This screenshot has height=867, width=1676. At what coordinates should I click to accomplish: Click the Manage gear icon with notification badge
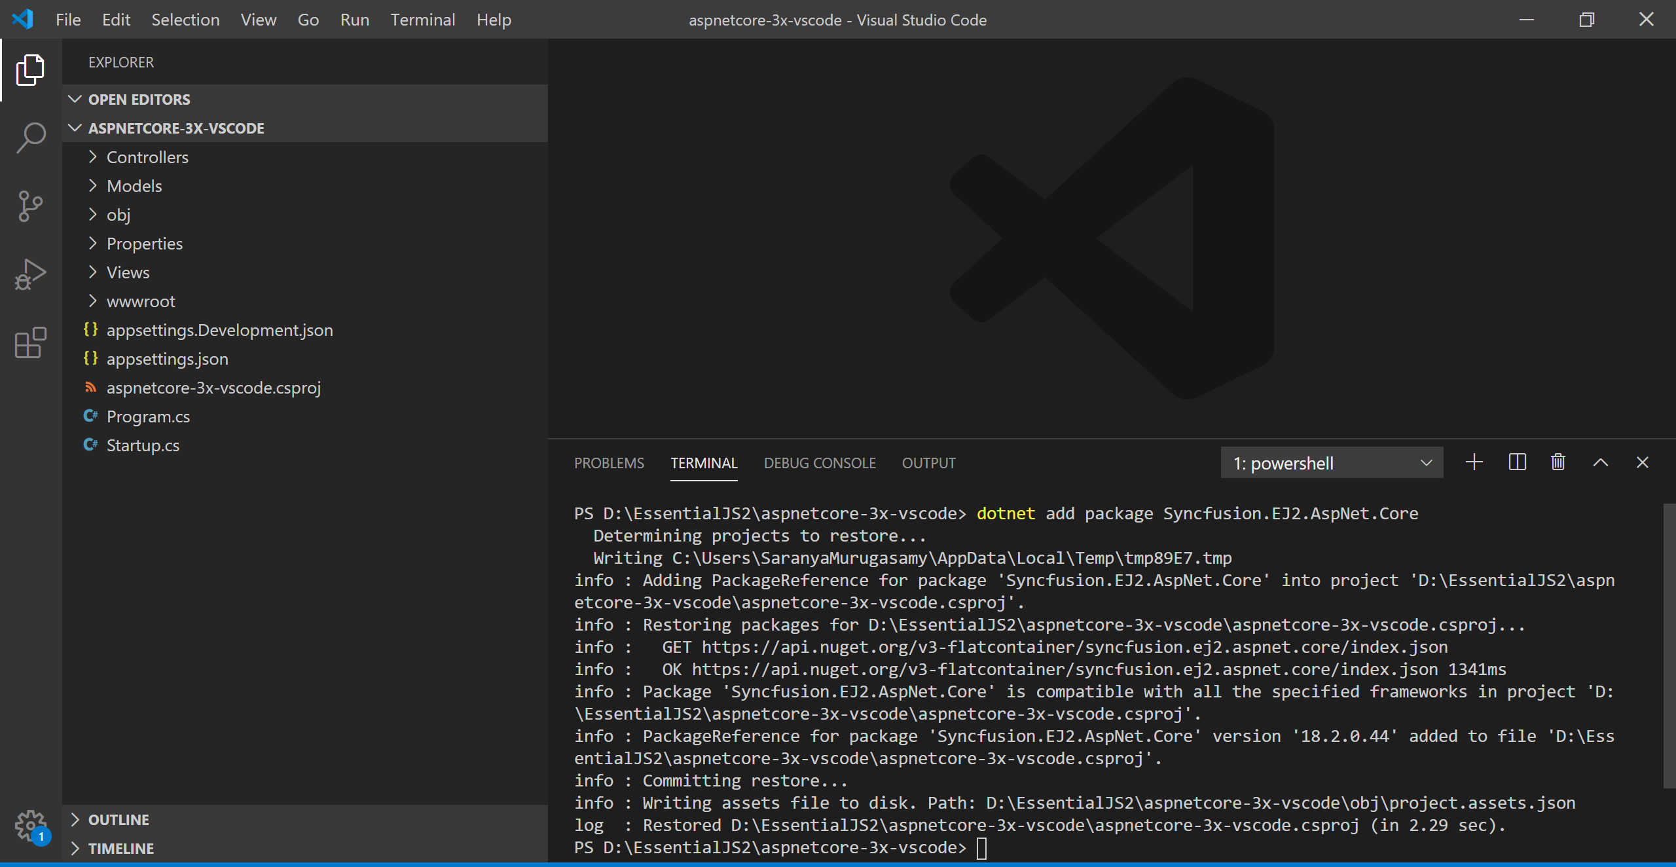click(30, 825)
